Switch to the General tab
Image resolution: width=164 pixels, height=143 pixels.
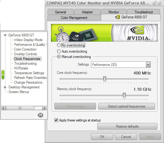point(60,12)
